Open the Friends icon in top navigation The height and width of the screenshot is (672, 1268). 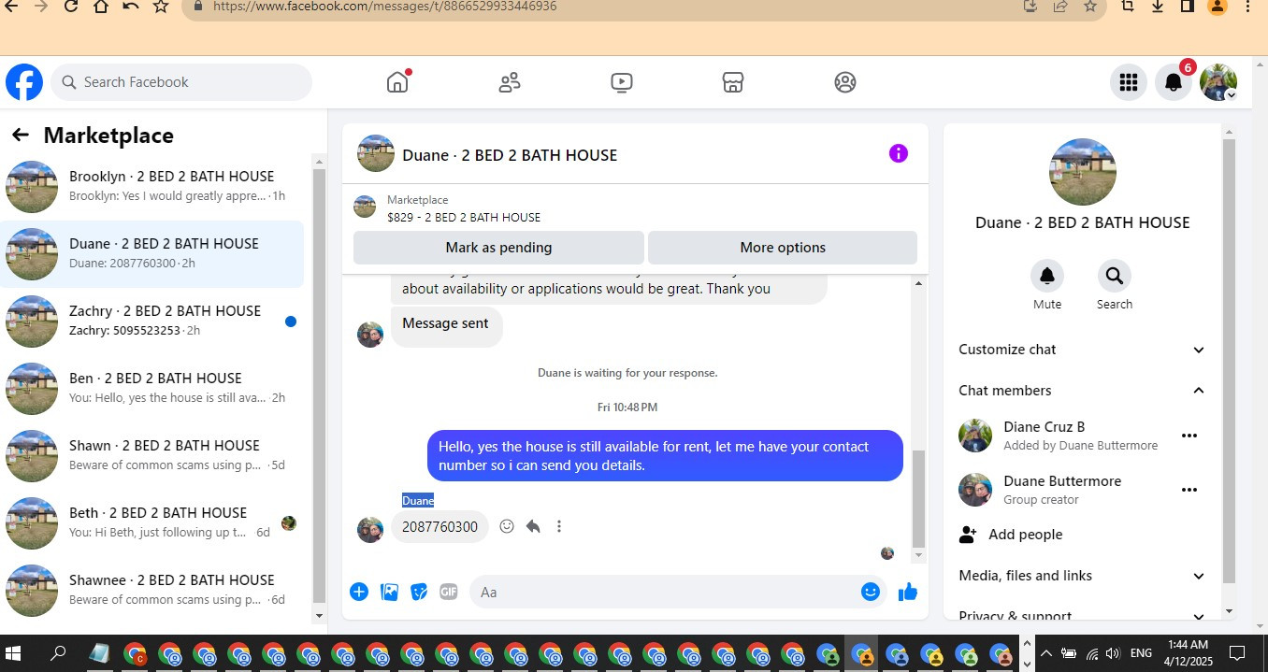pos(510,82)
